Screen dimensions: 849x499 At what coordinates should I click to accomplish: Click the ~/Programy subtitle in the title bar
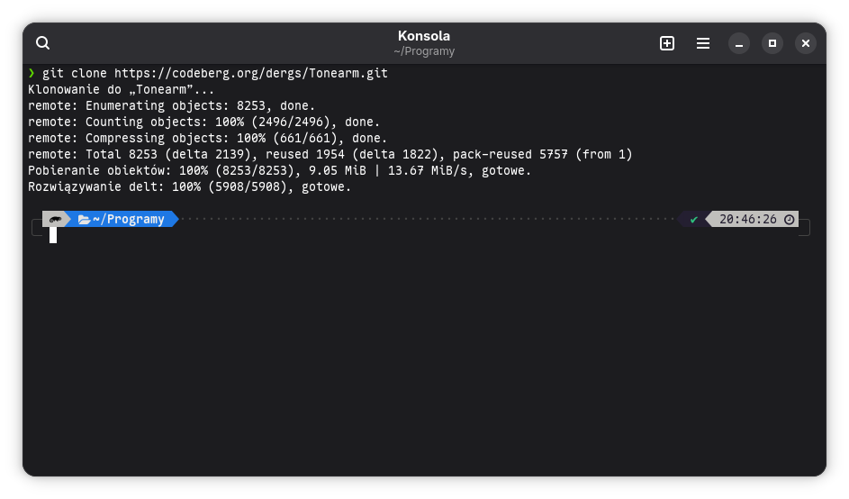(x=424, y=51)
